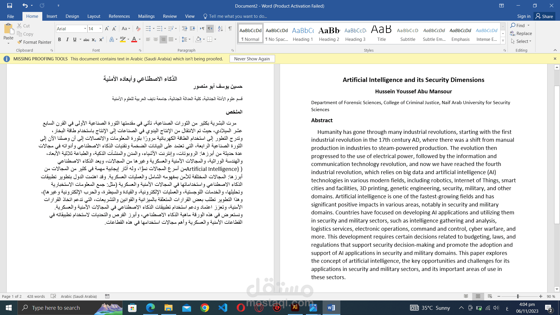Increase the paragraph indent
The image size is (560, 315).
[192, 29]
